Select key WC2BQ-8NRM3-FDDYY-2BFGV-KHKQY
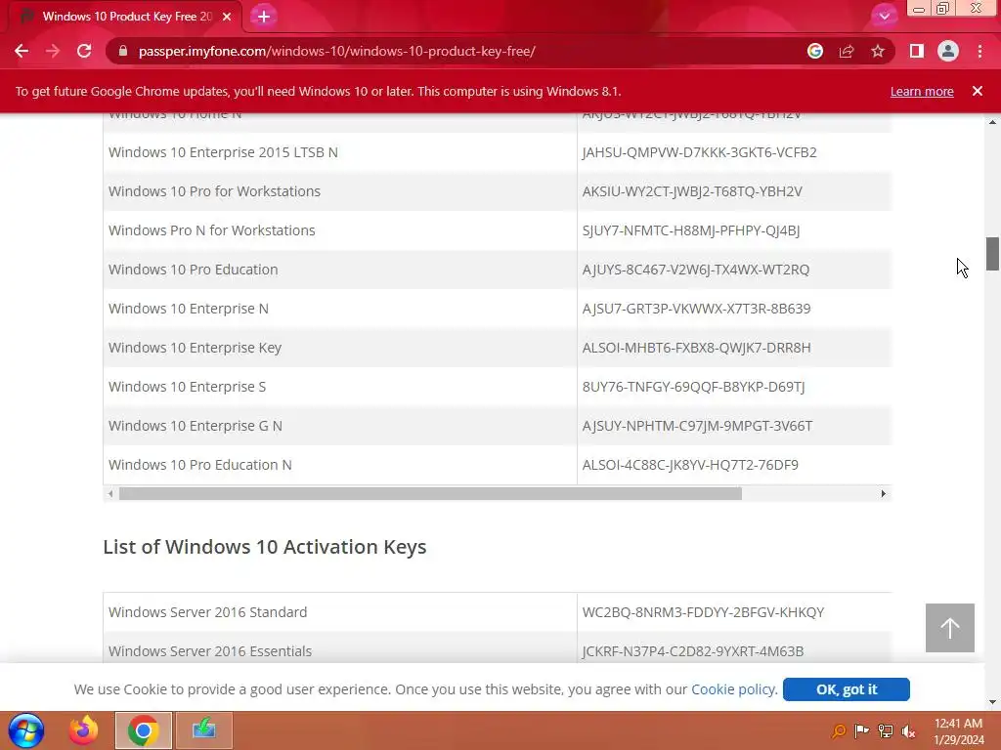 point(703,612)
